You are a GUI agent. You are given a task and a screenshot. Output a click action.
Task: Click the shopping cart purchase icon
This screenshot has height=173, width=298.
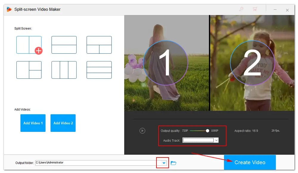pyautogui.click(x=255, y=9)
